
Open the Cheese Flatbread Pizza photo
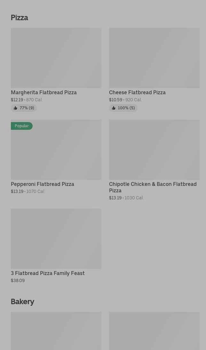point(154,58)
